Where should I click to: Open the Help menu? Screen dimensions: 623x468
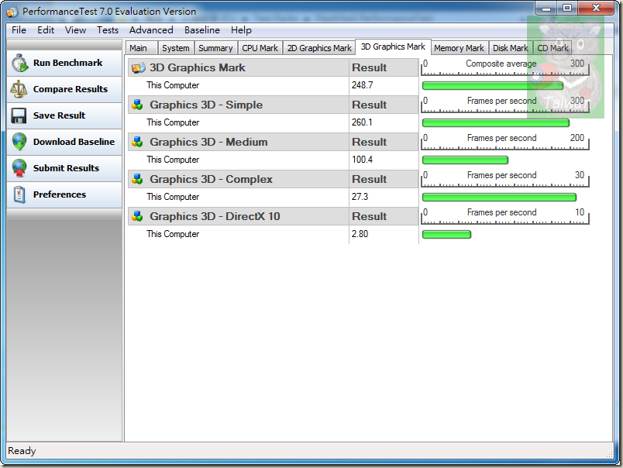point(241,30)
